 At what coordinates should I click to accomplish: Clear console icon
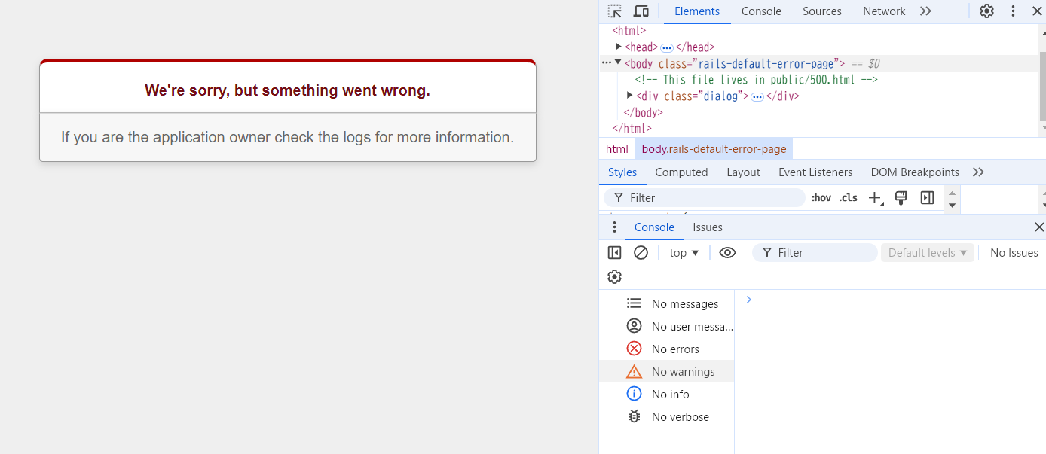[x=641, y=253]
